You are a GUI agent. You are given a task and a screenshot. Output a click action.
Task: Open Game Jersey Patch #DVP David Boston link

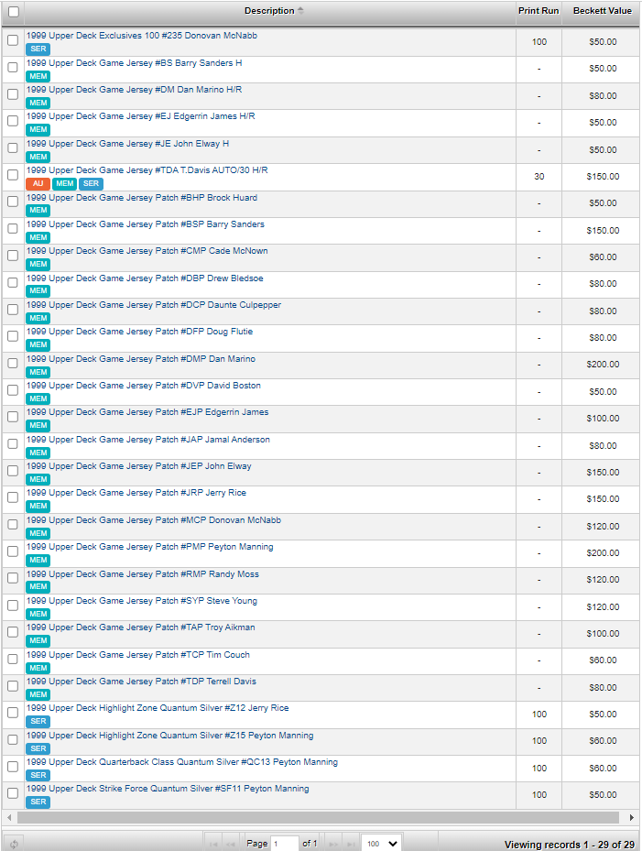[144, 386]
